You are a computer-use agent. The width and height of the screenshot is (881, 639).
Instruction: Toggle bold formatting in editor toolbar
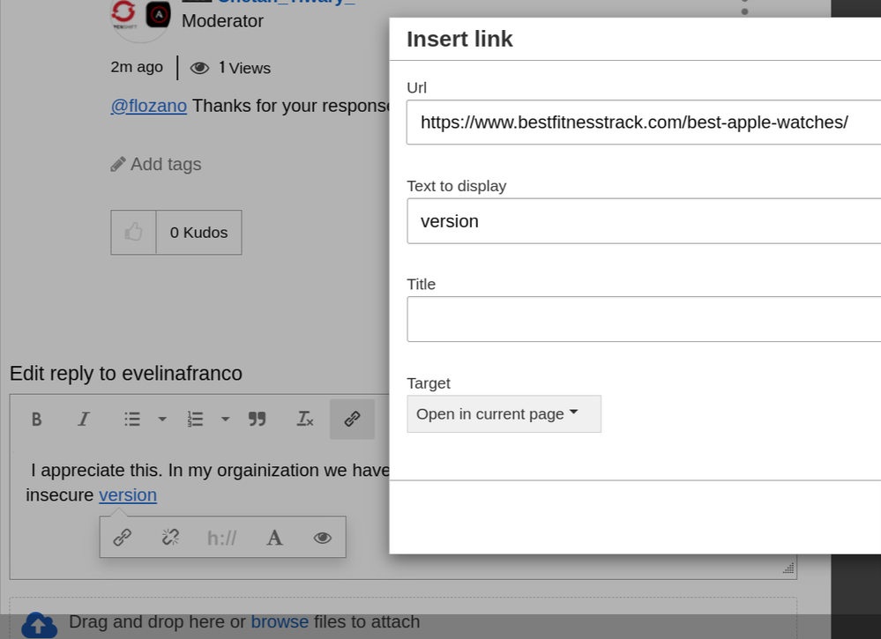(37, 420)
